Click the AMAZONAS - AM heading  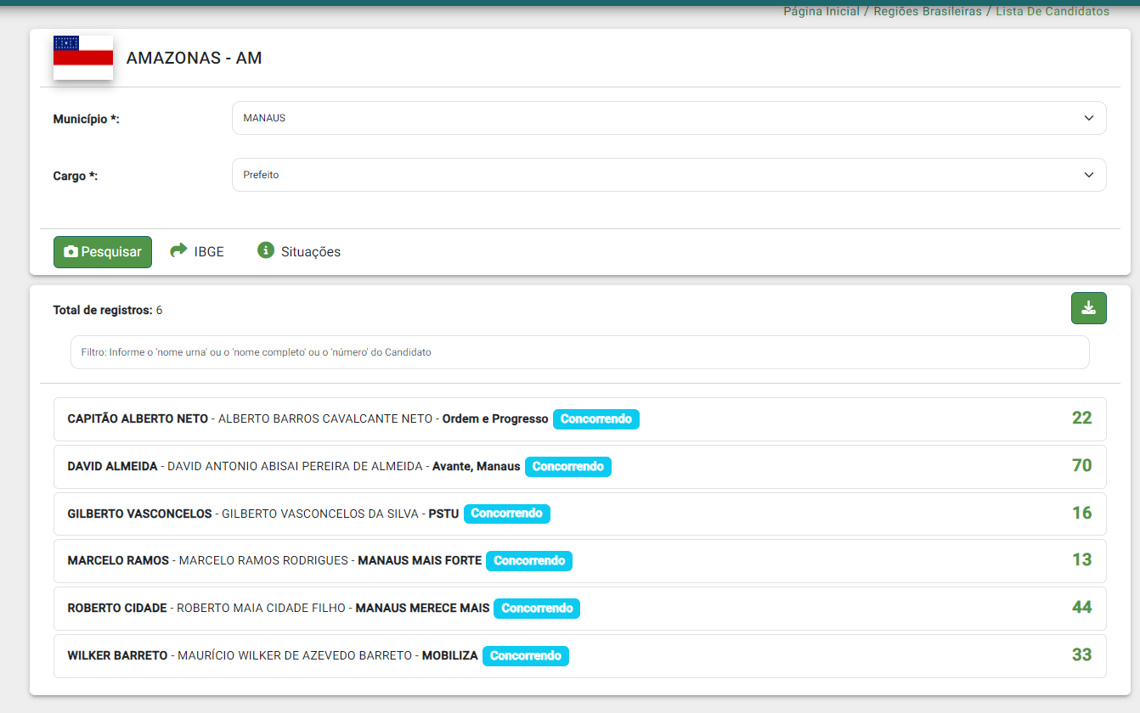194,59
